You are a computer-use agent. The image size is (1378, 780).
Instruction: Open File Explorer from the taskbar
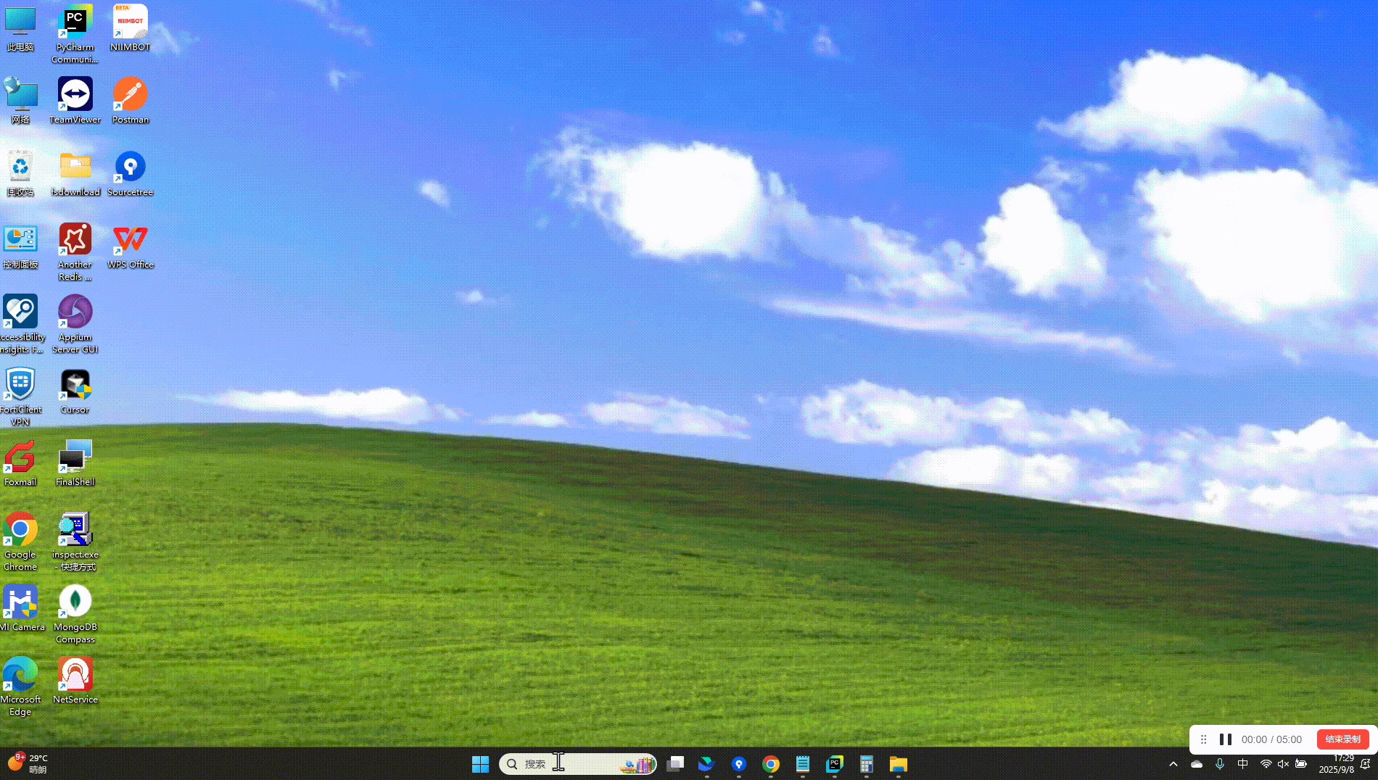(899, 764)
